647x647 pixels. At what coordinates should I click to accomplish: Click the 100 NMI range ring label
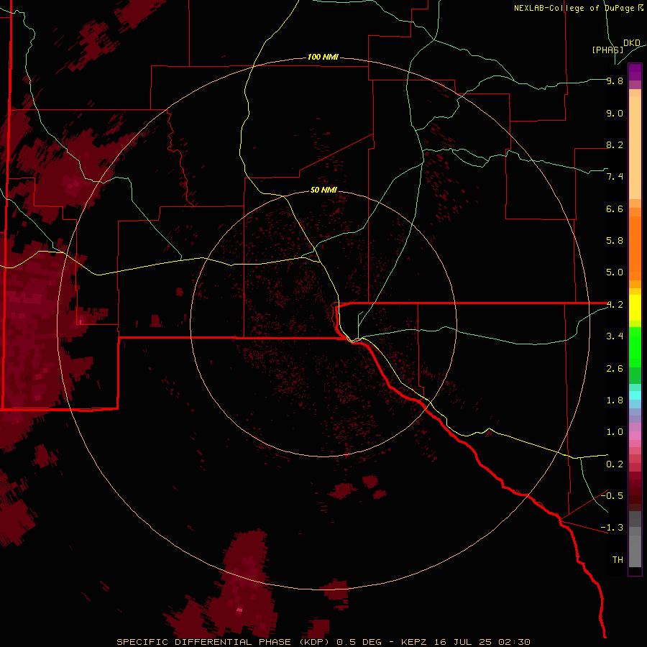click(x=323, y=57)
